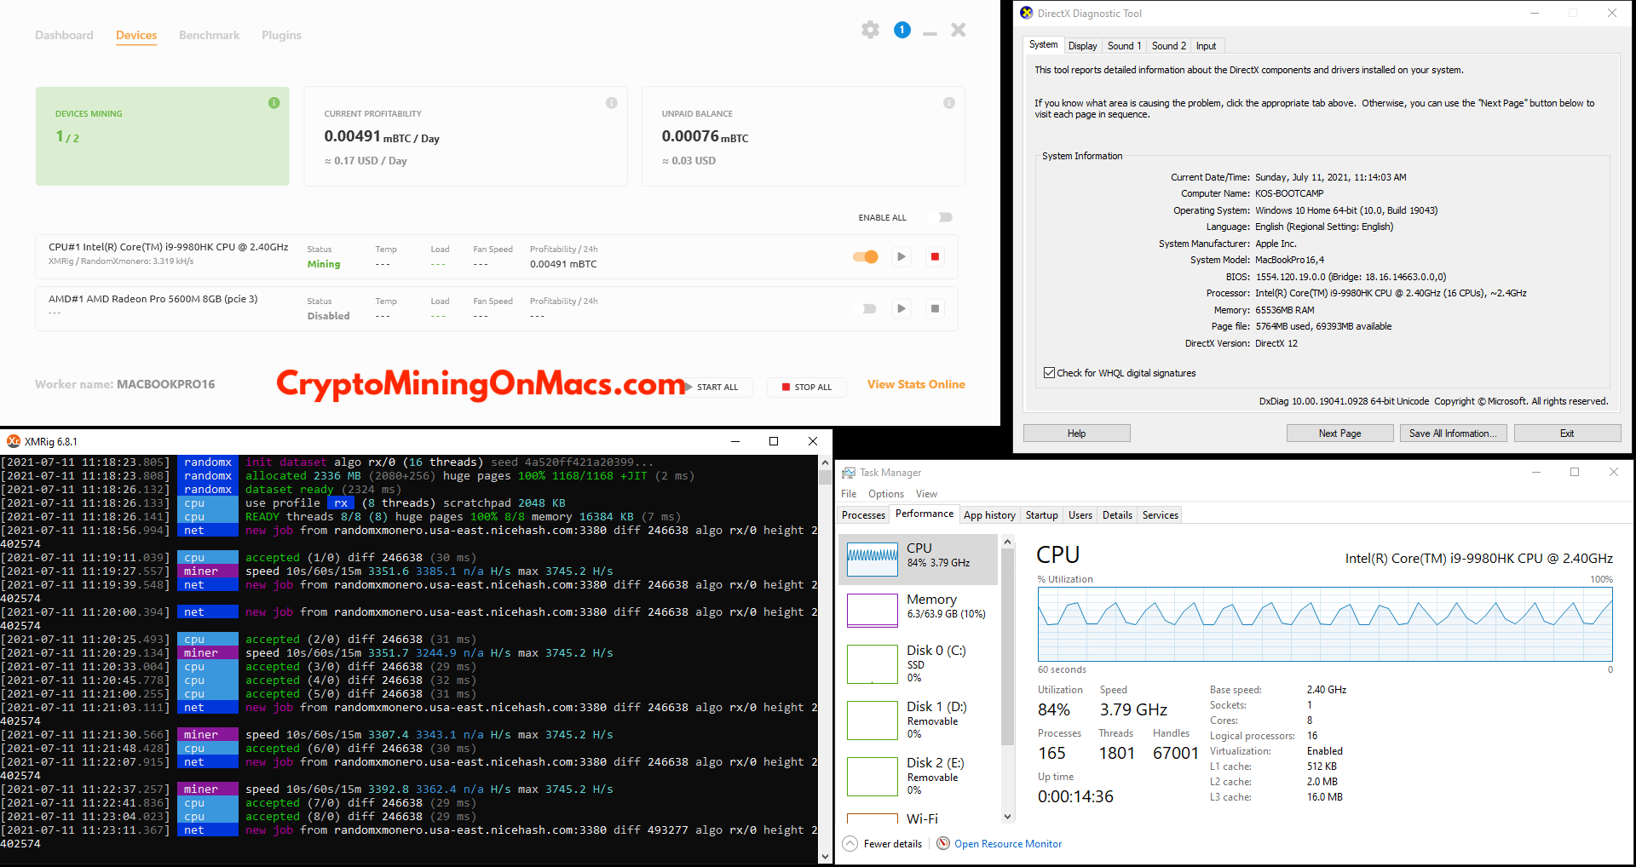Collapse Task Manager with Fewer details arrow

coord(850,843)
